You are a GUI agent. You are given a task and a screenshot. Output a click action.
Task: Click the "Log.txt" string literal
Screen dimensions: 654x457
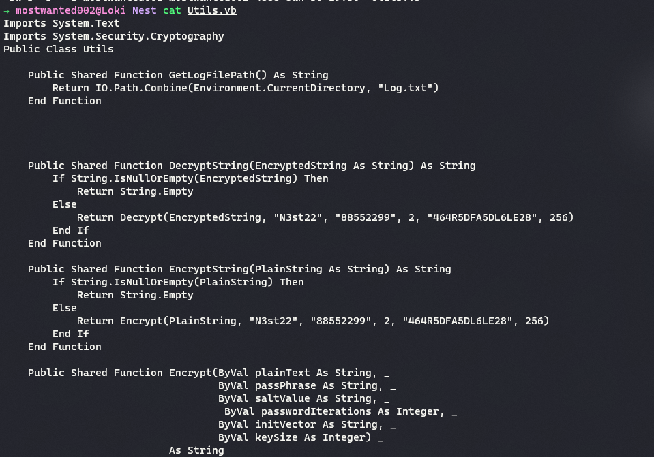(x=408, y=88)
